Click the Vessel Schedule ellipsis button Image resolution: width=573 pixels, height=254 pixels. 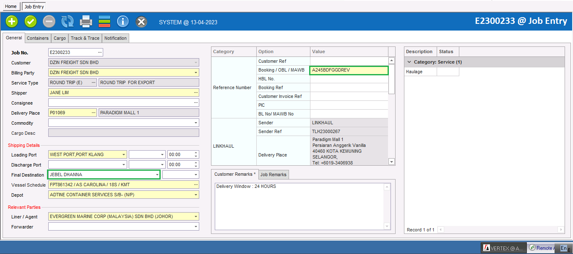(195, 185)
